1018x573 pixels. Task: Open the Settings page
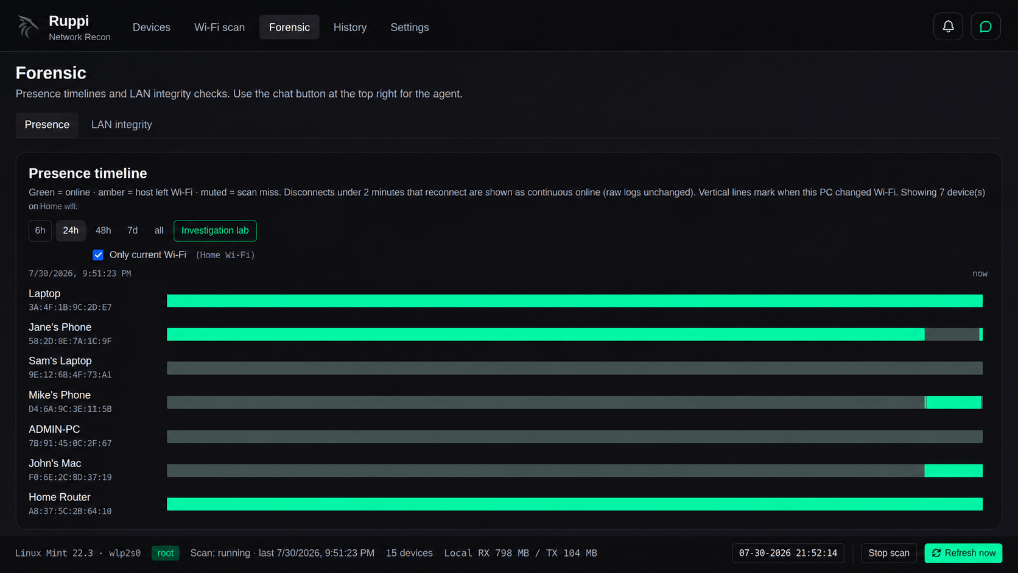pyautogui.click(x=410, y=27)
